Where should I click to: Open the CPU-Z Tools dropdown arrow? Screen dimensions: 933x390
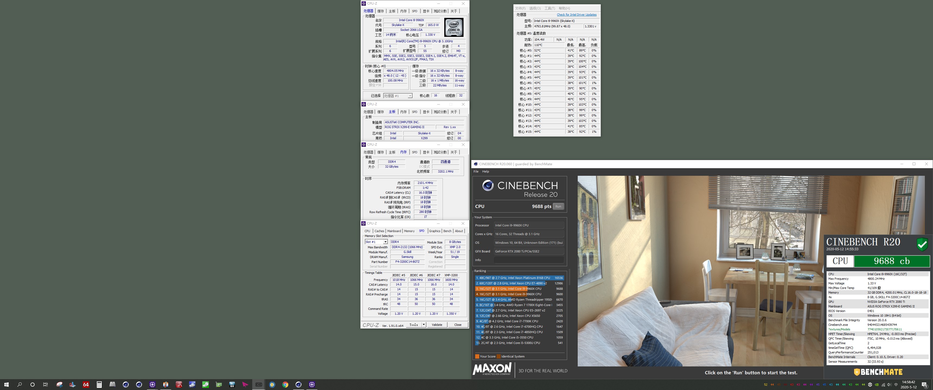click(424, 325)
